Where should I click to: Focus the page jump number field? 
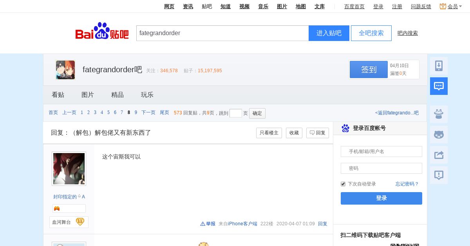coord(236,113)
